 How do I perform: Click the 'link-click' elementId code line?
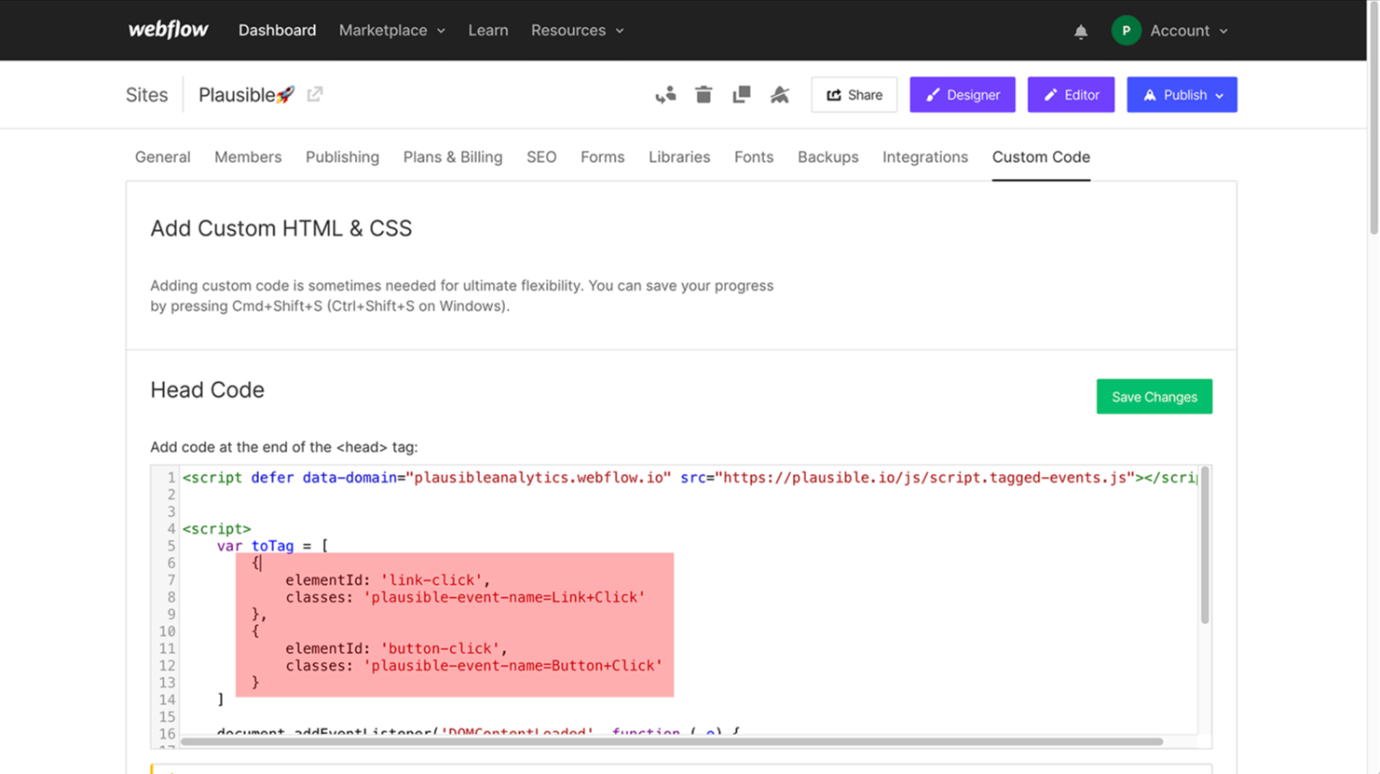tap(388, 579)
